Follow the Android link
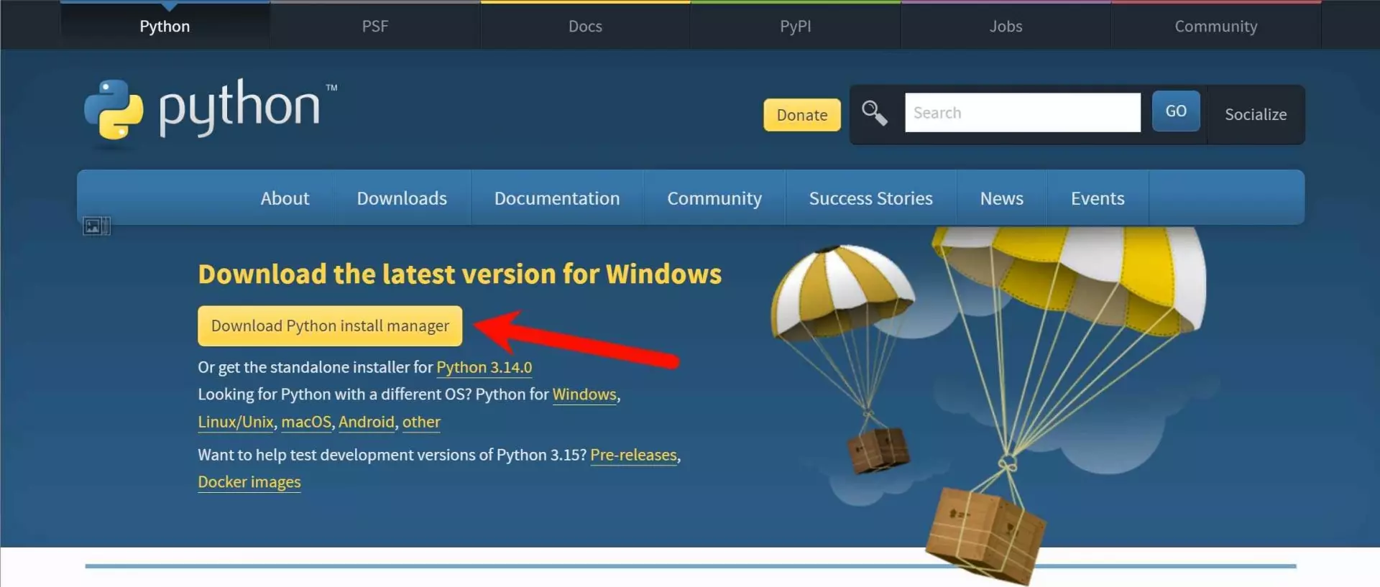Viewport: 1380px width, 587px height. [367, 422]
